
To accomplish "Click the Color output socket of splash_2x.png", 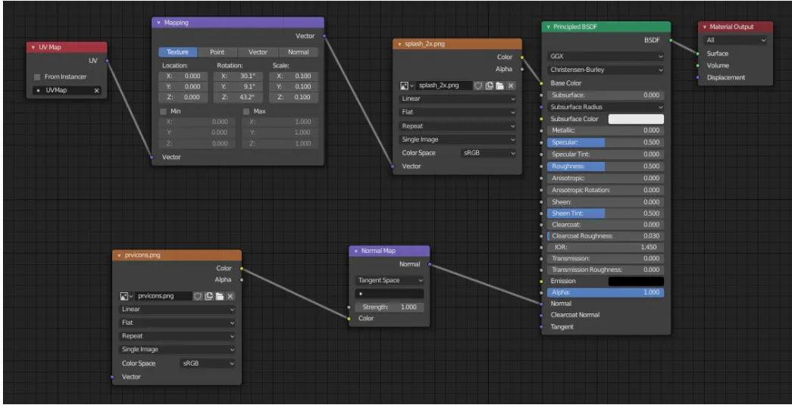I will pyautogui.click(x=521, y=57).
